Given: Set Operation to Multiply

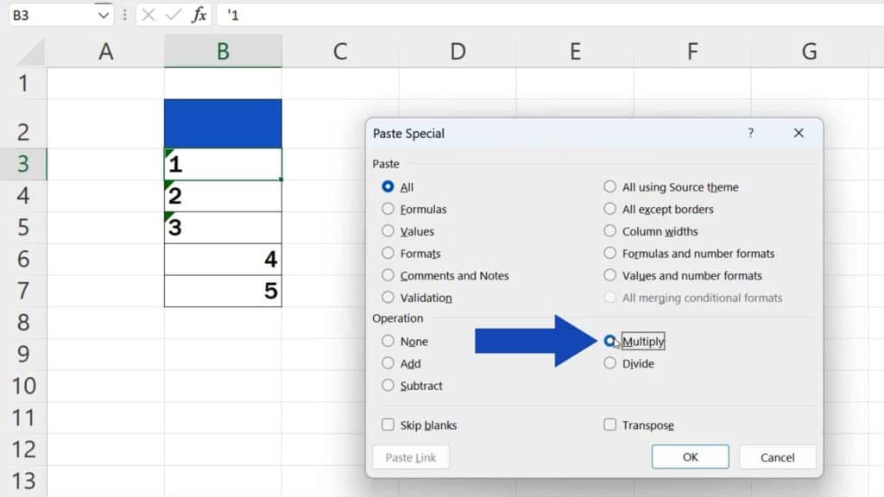Looking at the screenshot, I should coord(610,341).
